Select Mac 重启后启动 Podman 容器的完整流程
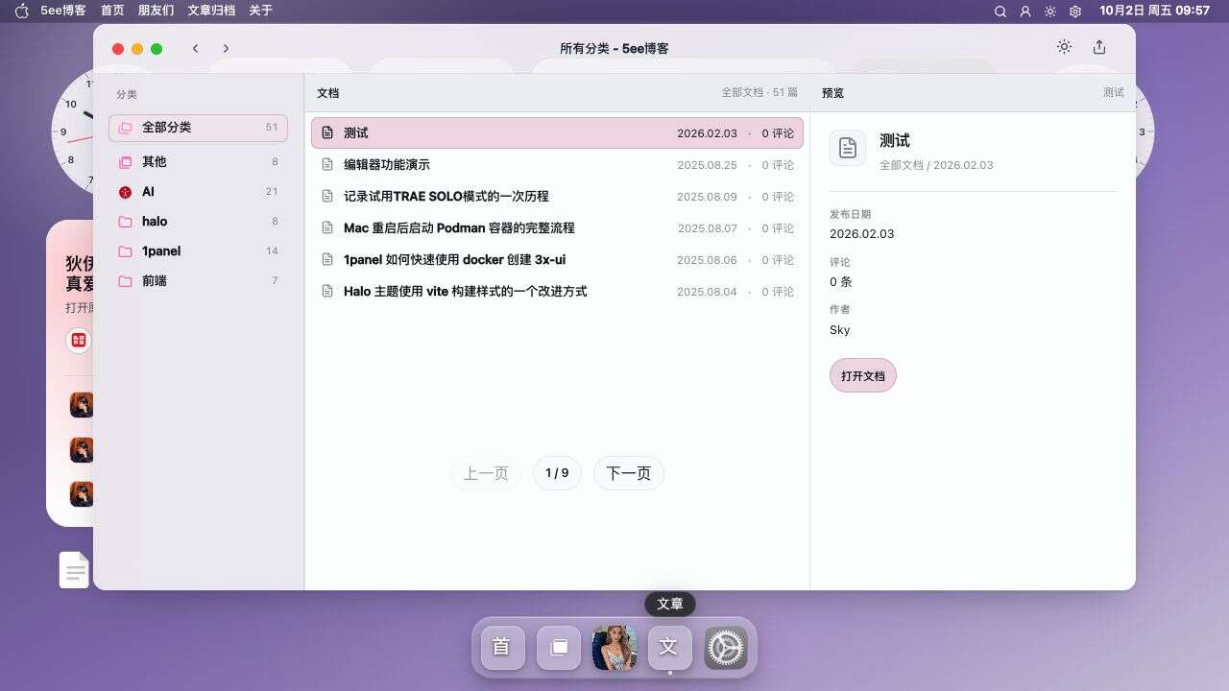The height and width of the screenshot is (691, 1229). (557, 228)
